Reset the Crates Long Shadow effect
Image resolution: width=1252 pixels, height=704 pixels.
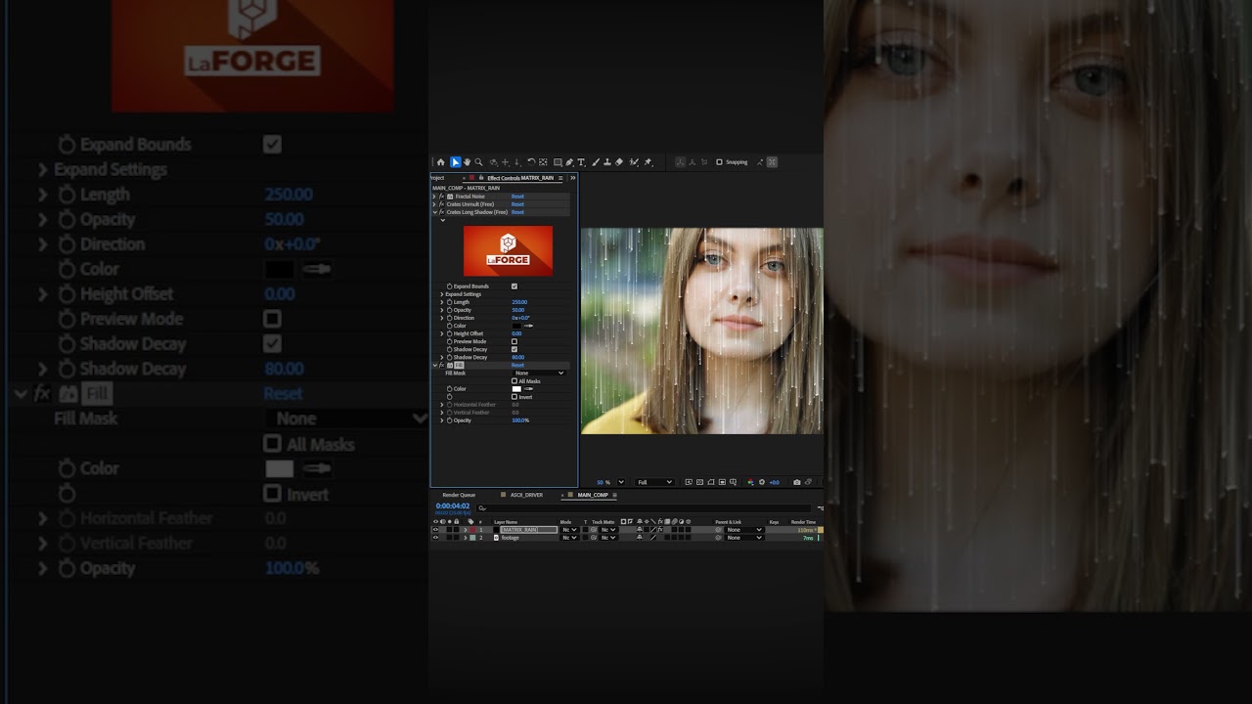(x=517, y=212)
